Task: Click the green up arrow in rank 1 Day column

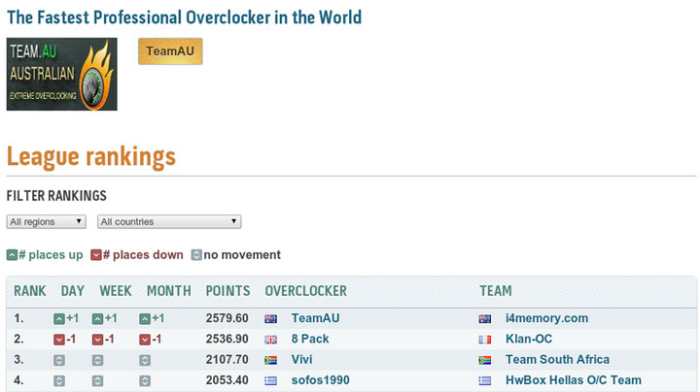Action: [59, 318]
